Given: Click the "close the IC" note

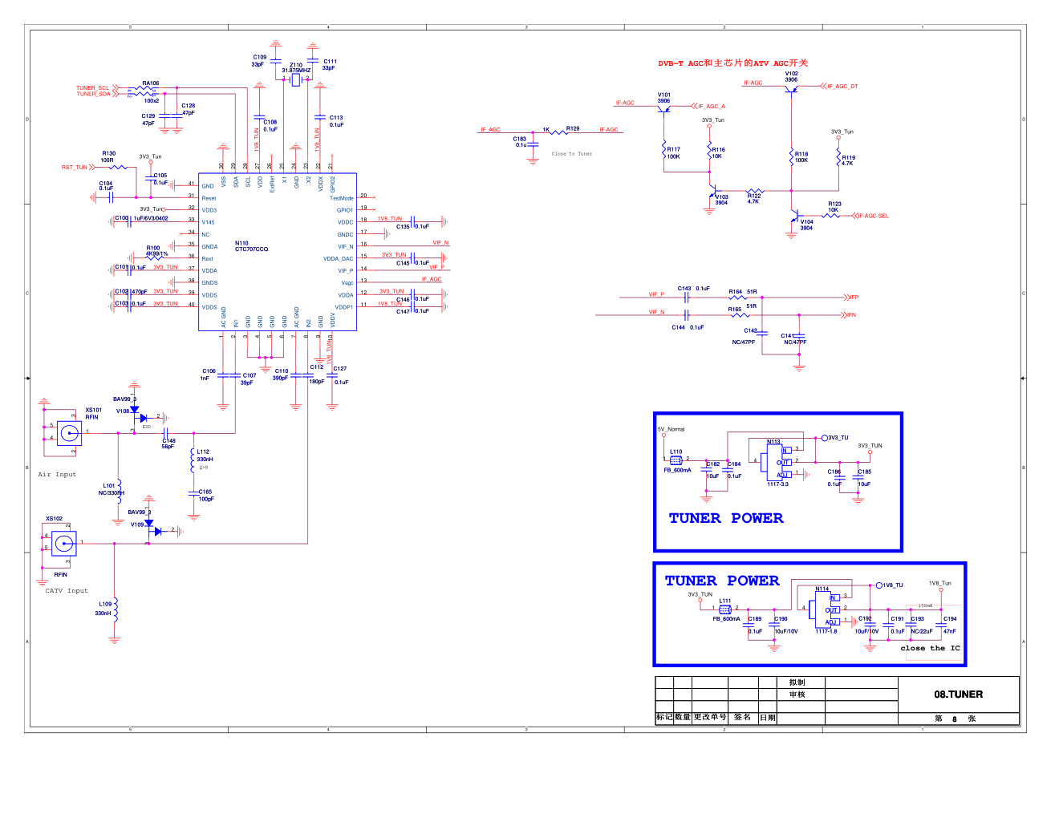Looking at the screenshot, I should click(930, 648).
